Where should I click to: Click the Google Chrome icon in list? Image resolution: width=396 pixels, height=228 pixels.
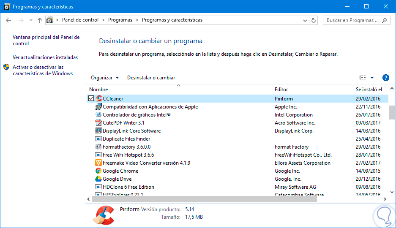[98, 171]
